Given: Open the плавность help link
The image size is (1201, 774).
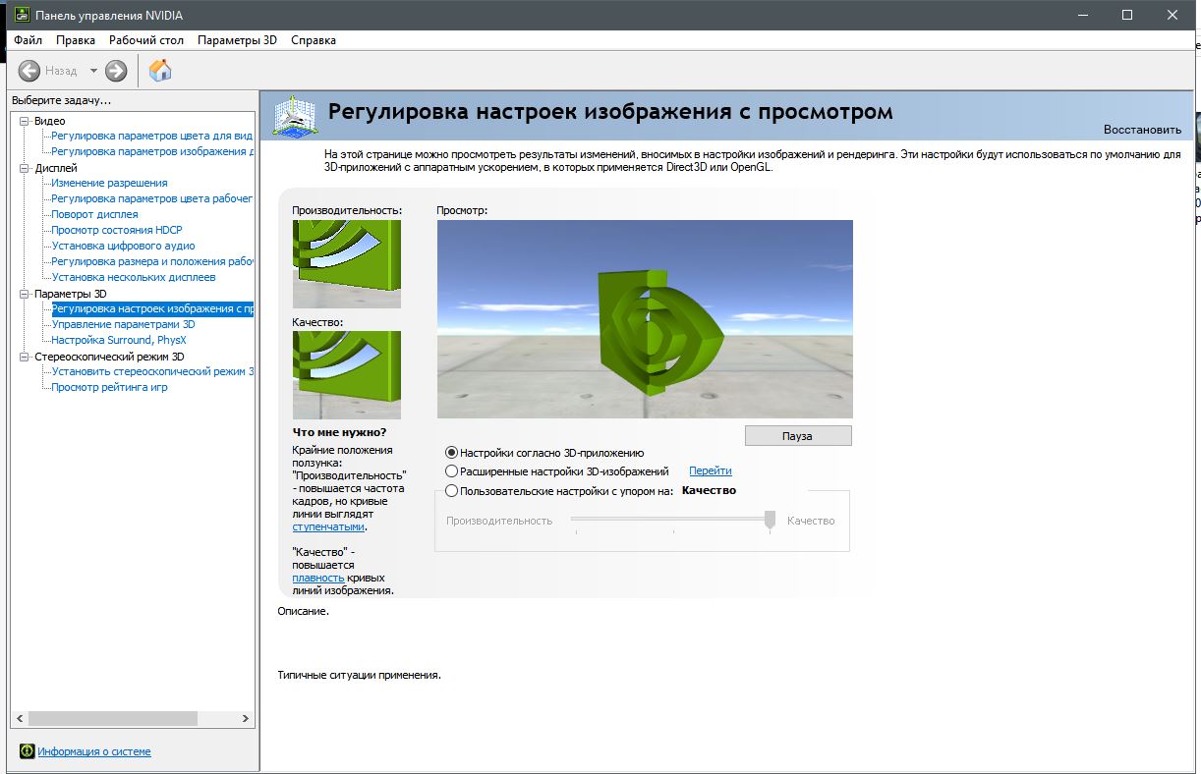Looking at the screenshot, I should [318, 578].
